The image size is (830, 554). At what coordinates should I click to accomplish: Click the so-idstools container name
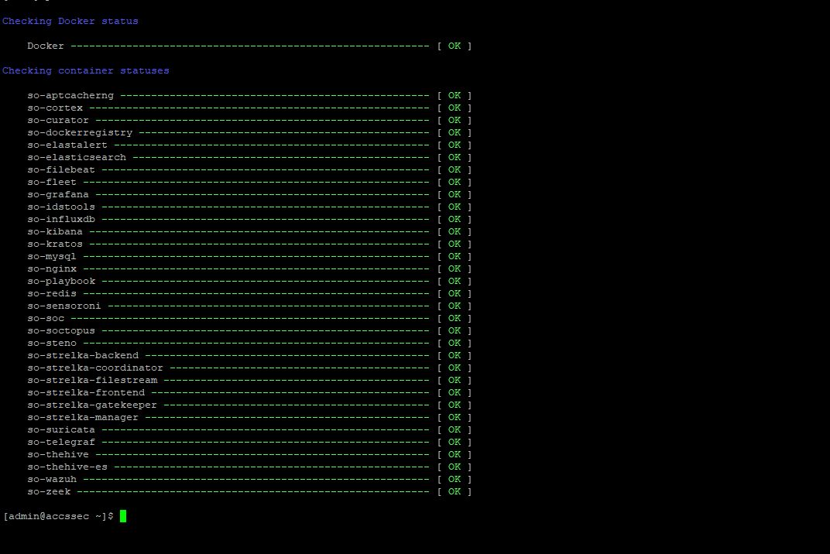61,207
